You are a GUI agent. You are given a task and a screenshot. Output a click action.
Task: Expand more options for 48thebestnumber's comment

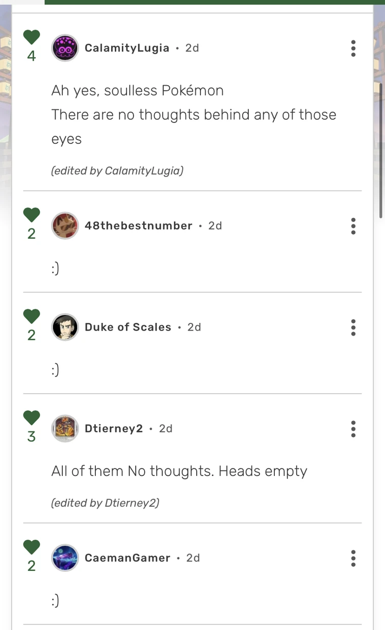353,225
